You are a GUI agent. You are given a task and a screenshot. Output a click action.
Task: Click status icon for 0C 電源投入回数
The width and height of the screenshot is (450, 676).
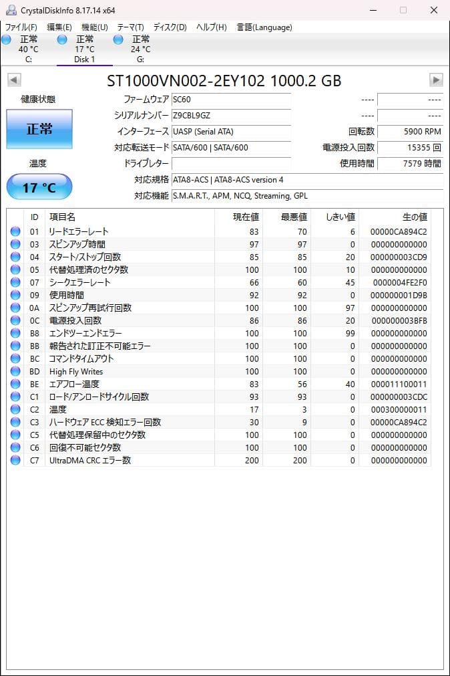[15, 320]
